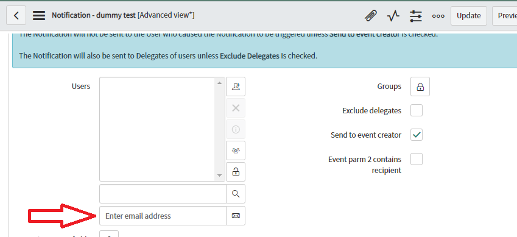Viewport: 517px width, 237px height.
Task: Look up users with the magnifier icon
Action: (236, 194)
